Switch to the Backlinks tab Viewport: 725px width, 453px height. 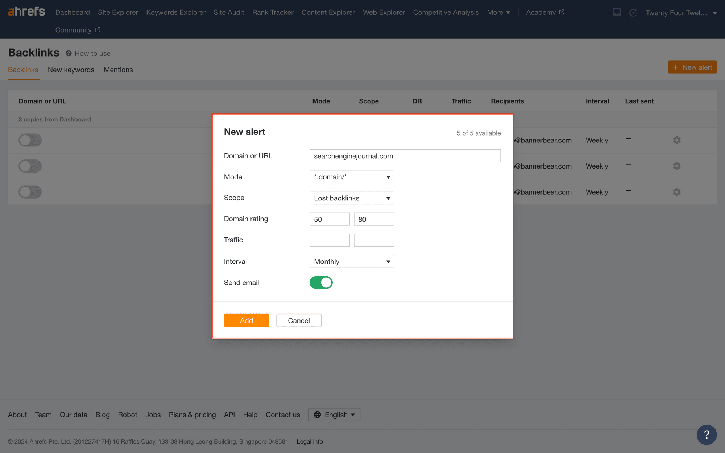23,70
